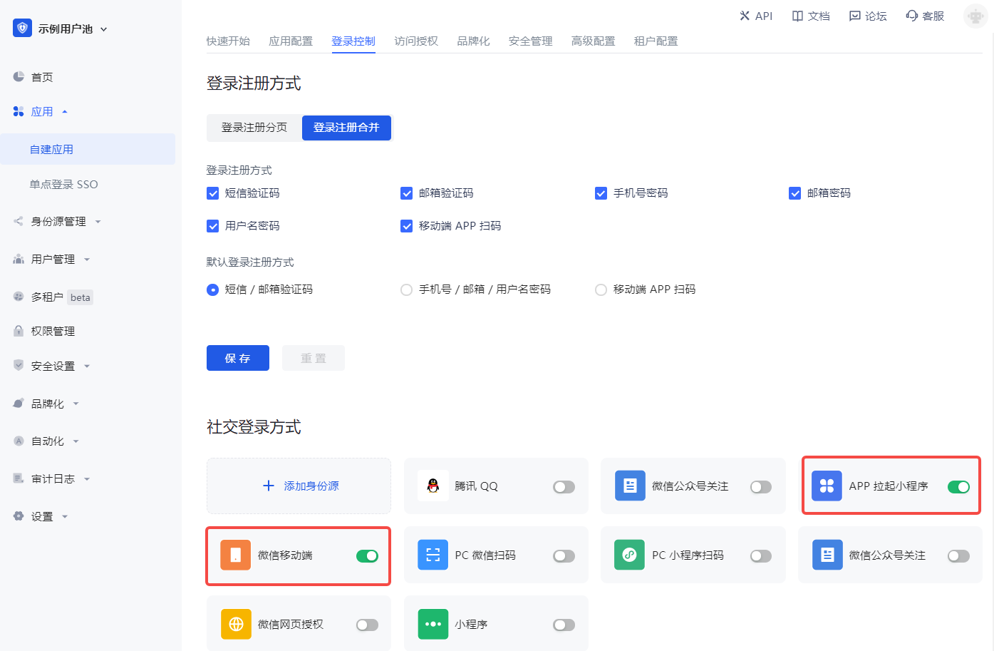Image resolution: width=994 pixels, height=651 pixels.
Task: Select 移动端 APP 扫码 default radio
Action: (601, 289)
